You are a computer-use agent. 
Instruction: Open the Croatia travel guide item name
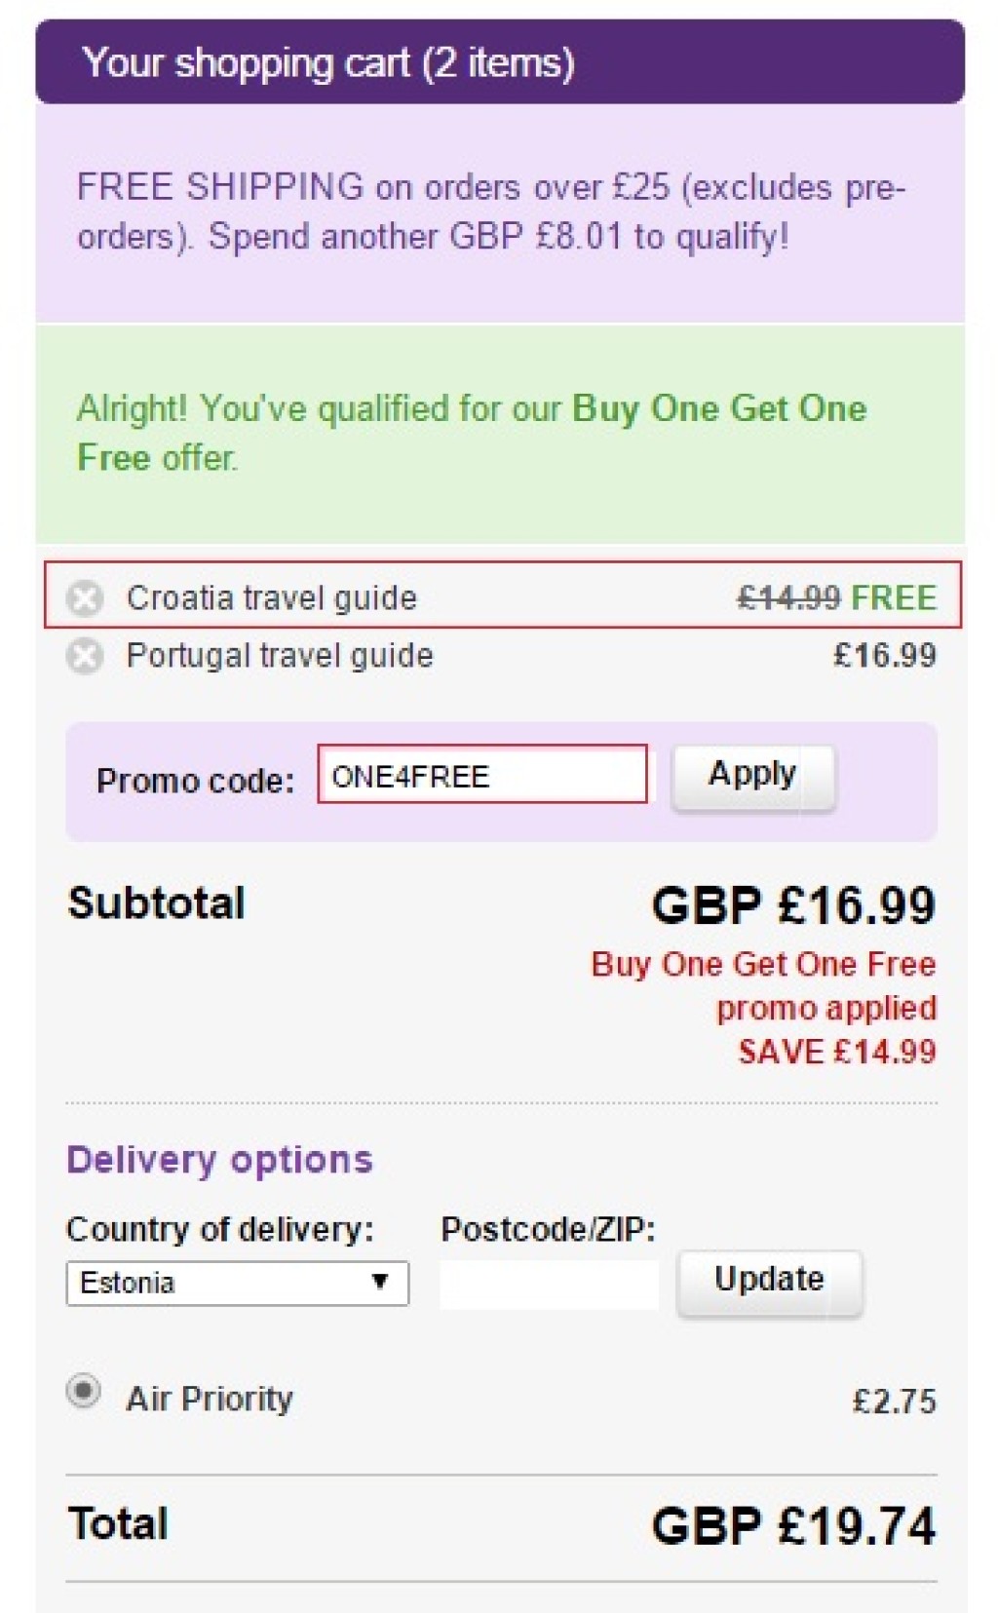271,597
